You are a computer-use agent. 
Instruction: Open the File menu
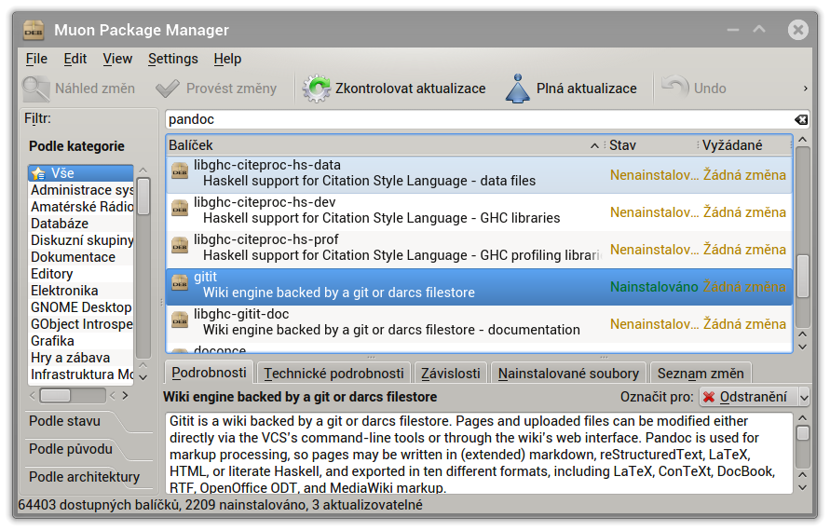click(x=36, y=59)
